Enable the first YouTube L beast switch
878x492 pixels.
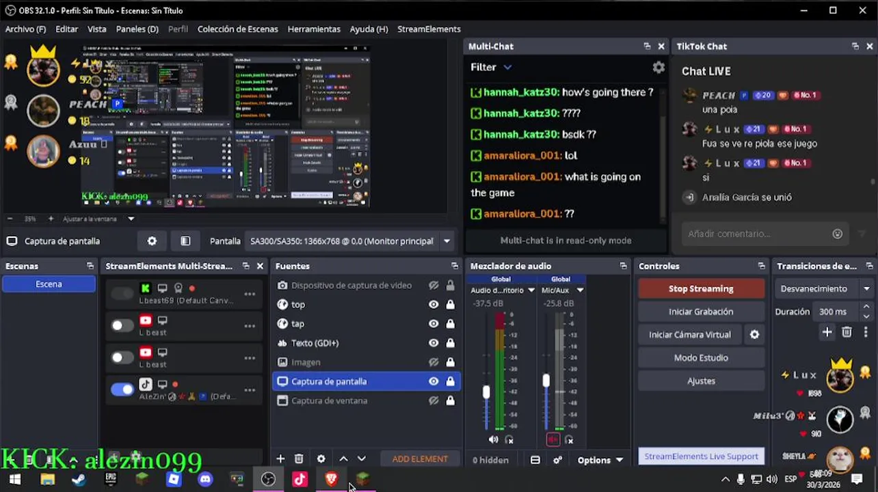tap(122, 325)
